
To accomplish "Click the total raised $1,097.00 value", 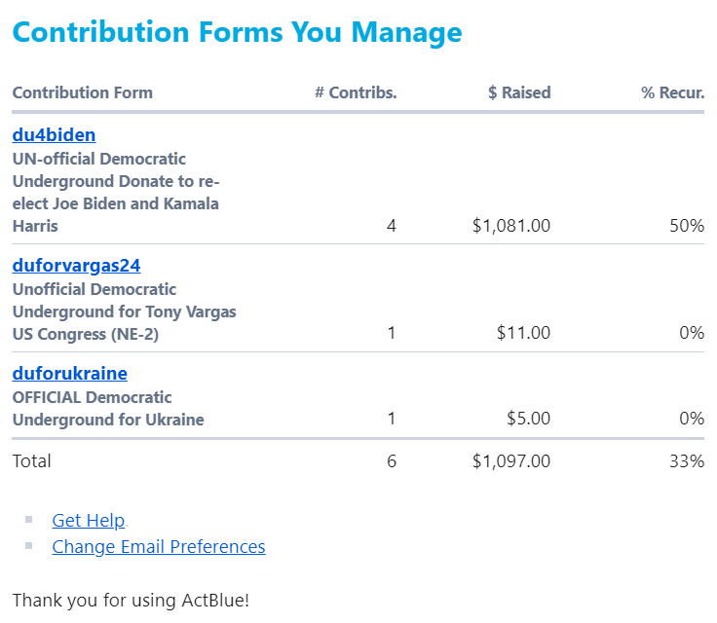I will [x=511, y=461].
